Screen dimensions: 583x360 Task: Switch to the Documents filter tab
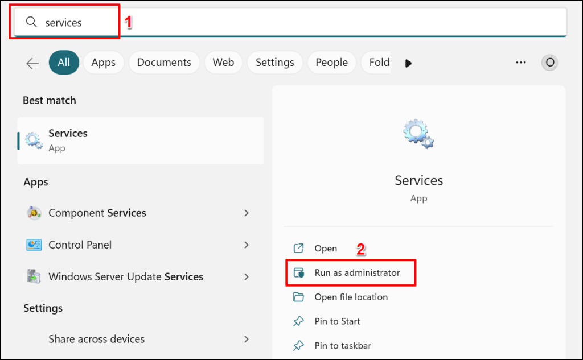[165, 63]
